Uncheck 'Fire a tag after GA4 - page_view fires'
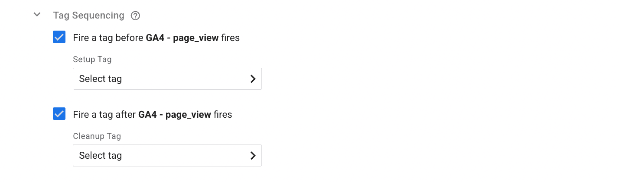Screen dimensions: 619x182 pos(59,114)
